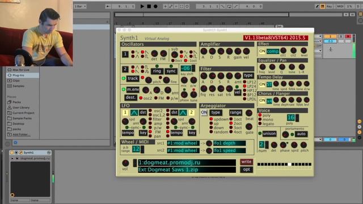Turn the Effect section ON switch
363x204 pixels.
click(262, 51)
